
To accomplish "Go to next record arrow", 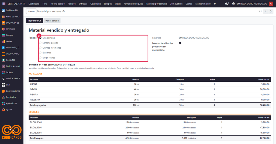I will tap(271, 11).
